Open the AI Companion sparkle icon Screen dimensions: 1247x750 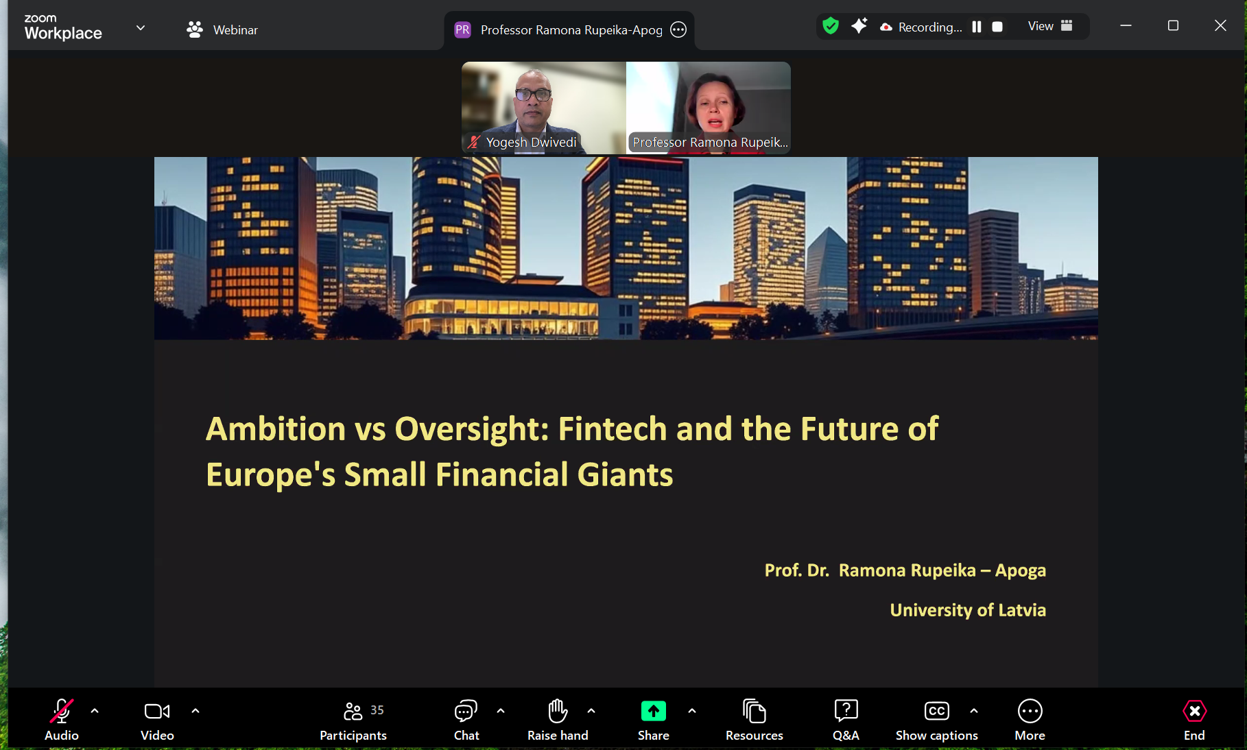tap(859, 26)
